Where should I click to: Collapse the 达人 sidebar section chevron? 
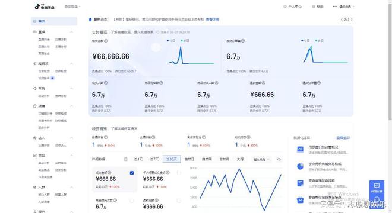pyautogui.click(x=71, y=138)
